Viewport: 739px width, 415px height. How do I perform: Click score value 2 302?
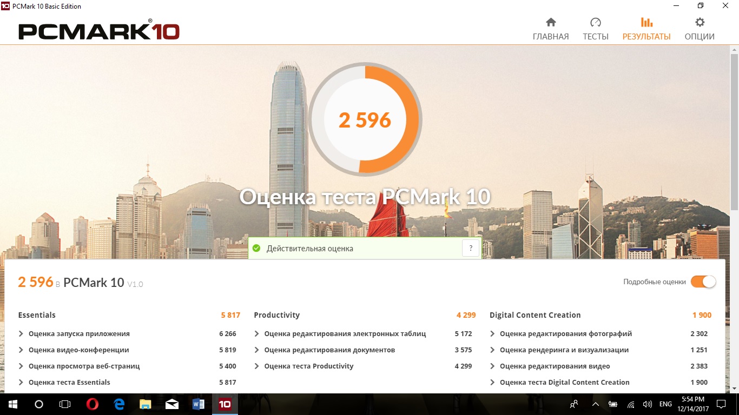699,333
